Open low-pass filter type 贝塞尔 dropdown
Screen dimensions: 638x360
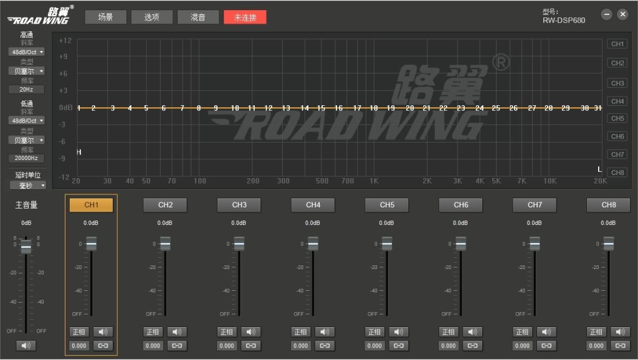tap(26, 140)
